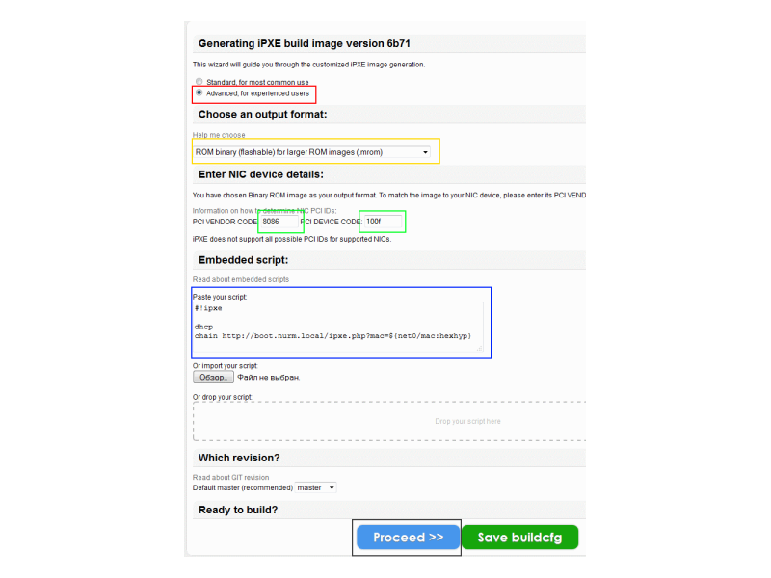Click the resize grip of script text area

tap(479, 348)
